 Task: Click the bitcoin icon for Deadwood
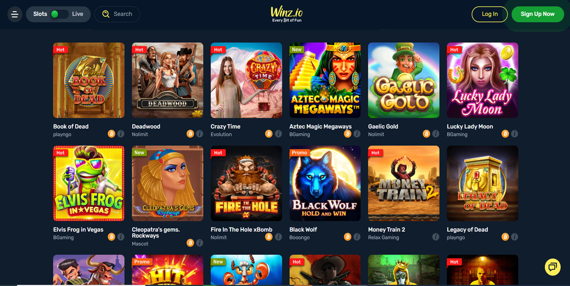click(190, 134)
